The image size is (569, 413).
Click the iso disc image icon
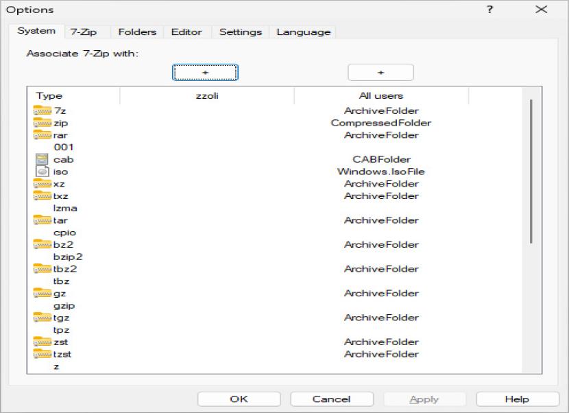pos(42,172)
